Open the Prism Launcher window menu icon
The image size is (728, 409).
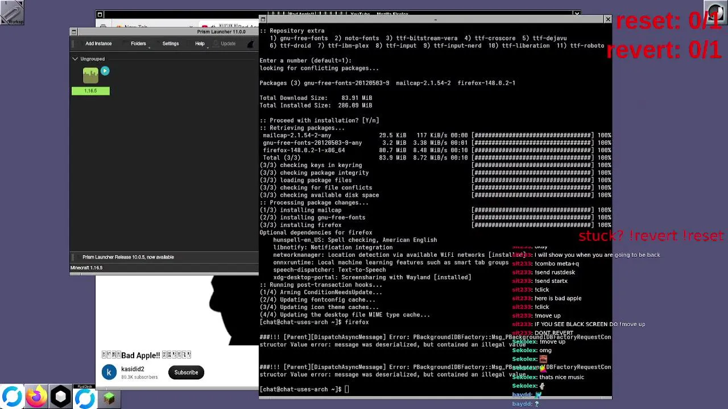(73, 32)
